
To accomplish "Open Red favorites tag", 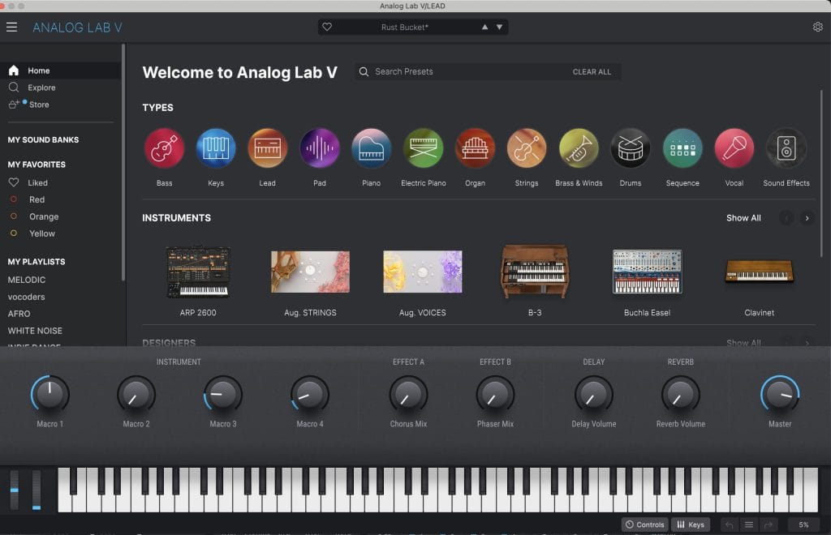I will pos(37,199).
